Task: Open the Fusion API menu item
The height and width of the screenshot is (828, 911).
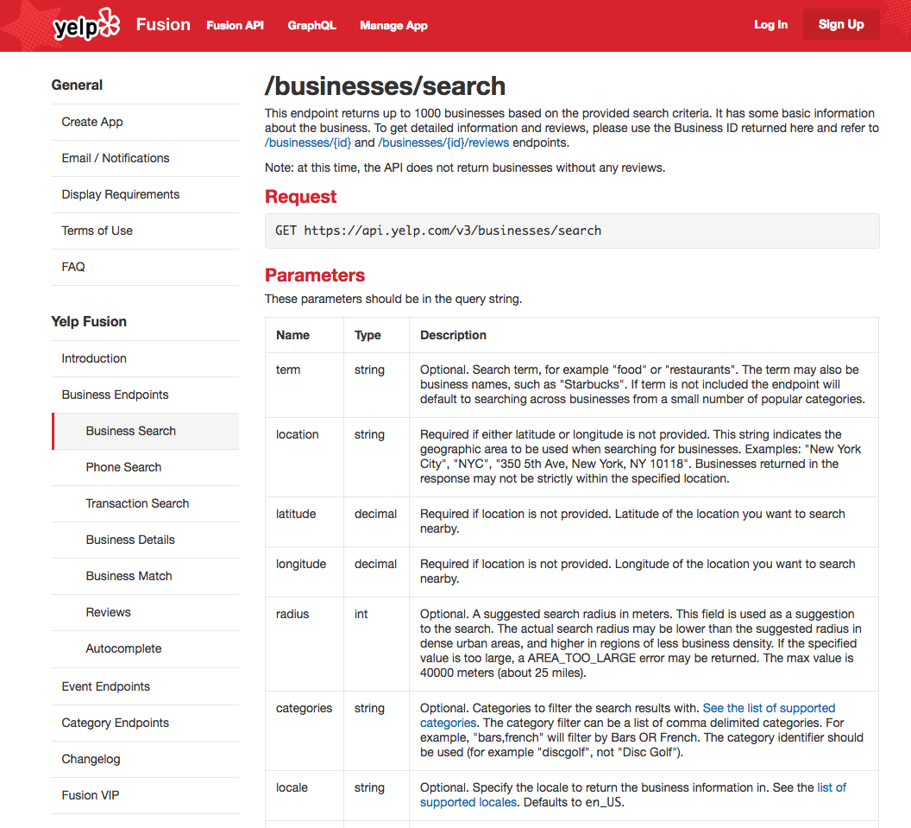Action: [235, 25]
